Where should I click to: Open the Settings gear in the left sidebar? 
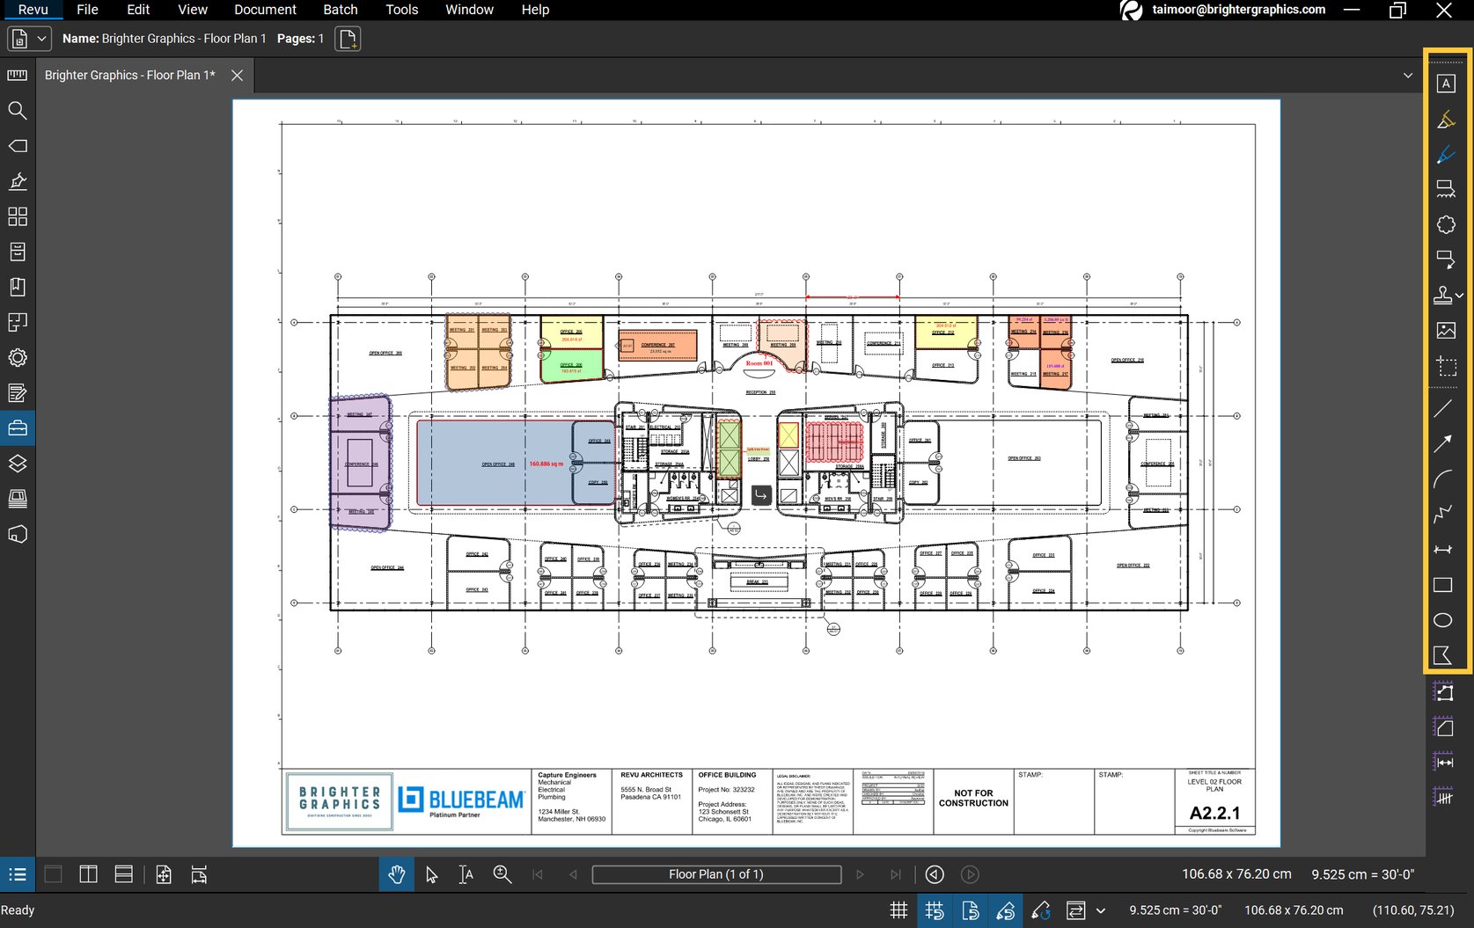pos(18,358)
